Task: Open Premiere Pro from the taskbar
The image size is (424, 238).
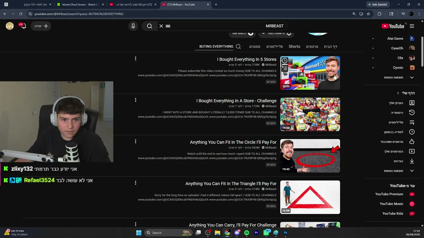Action: (x=256, y=233)
